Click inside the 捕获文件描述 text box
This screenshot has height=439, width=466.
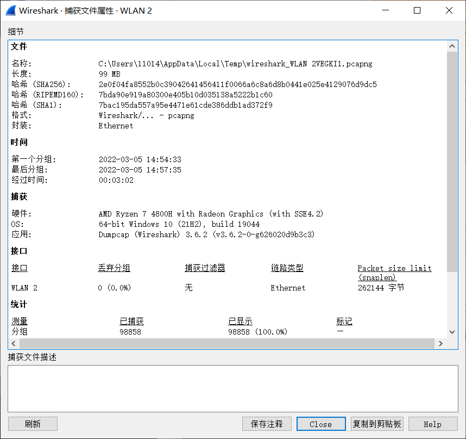[233, 388]
